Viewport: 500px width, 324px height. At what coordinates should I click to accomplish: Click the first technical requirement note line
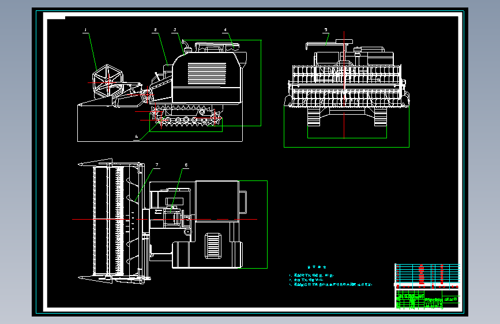[x=311, y=275]
